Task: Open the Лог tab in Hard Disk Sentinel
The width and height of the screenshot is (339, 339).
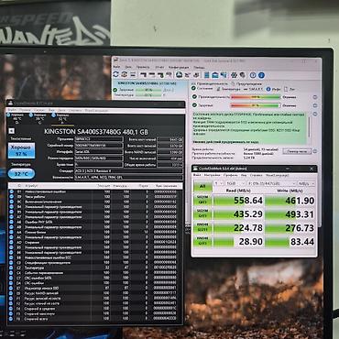Action: [290, 89]
